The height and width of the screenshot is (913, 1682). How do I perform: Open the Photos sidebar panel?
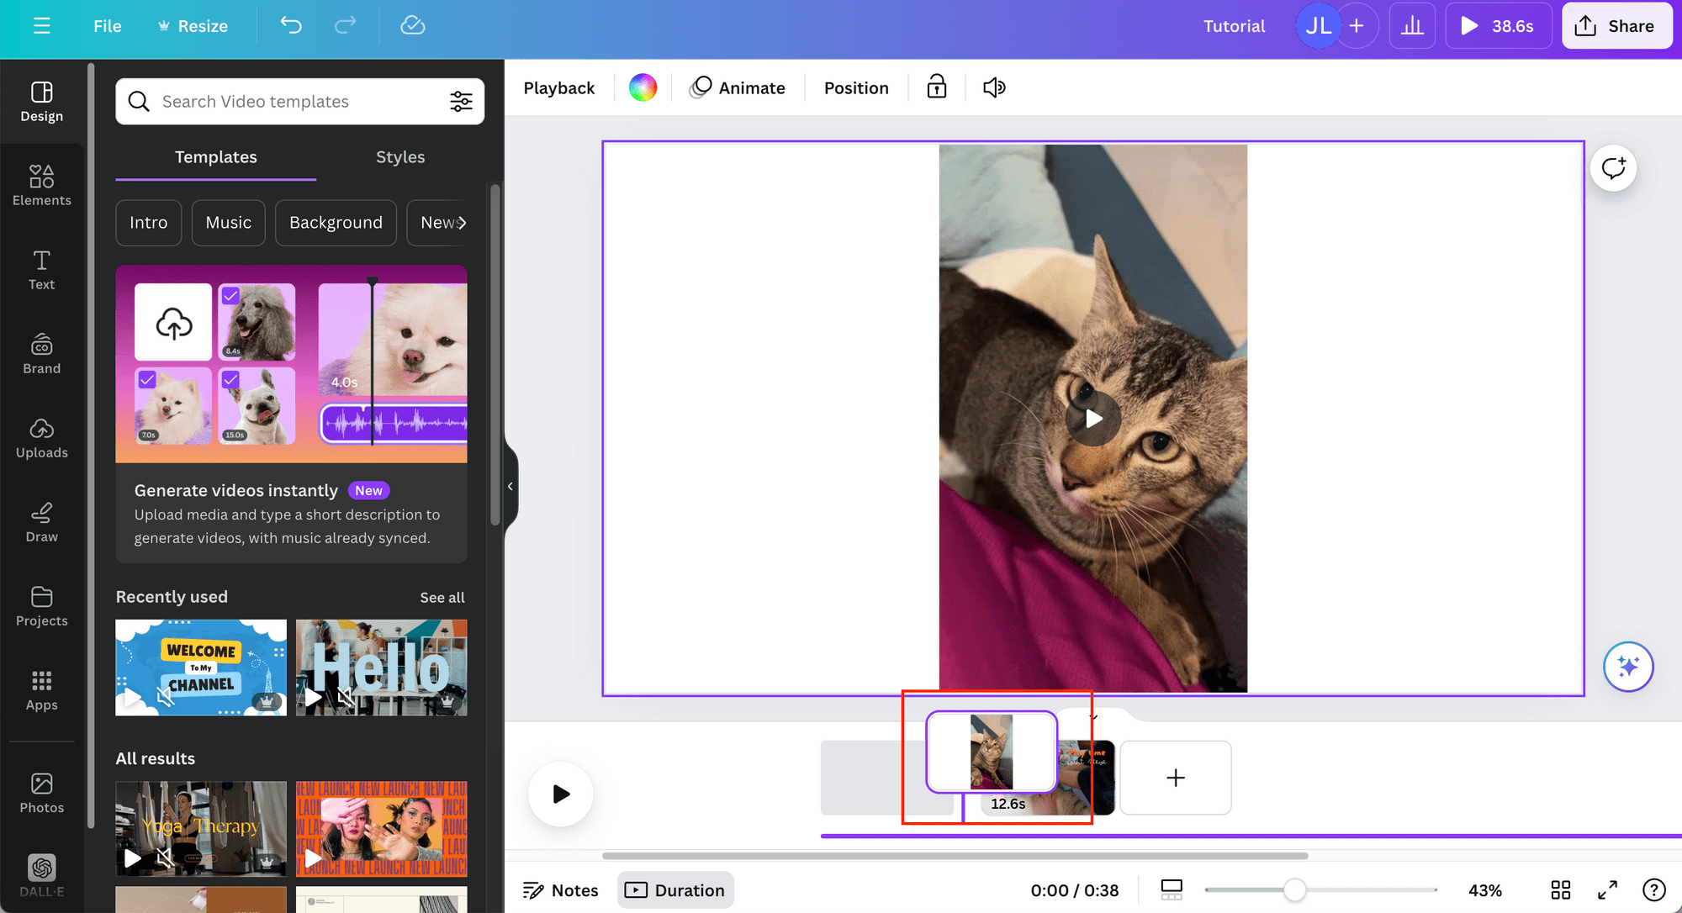pyautogui.click(x=42, y=793)
